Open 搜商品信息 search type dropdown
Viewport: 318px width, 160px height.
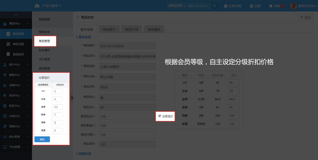click(x=177, y=6)
